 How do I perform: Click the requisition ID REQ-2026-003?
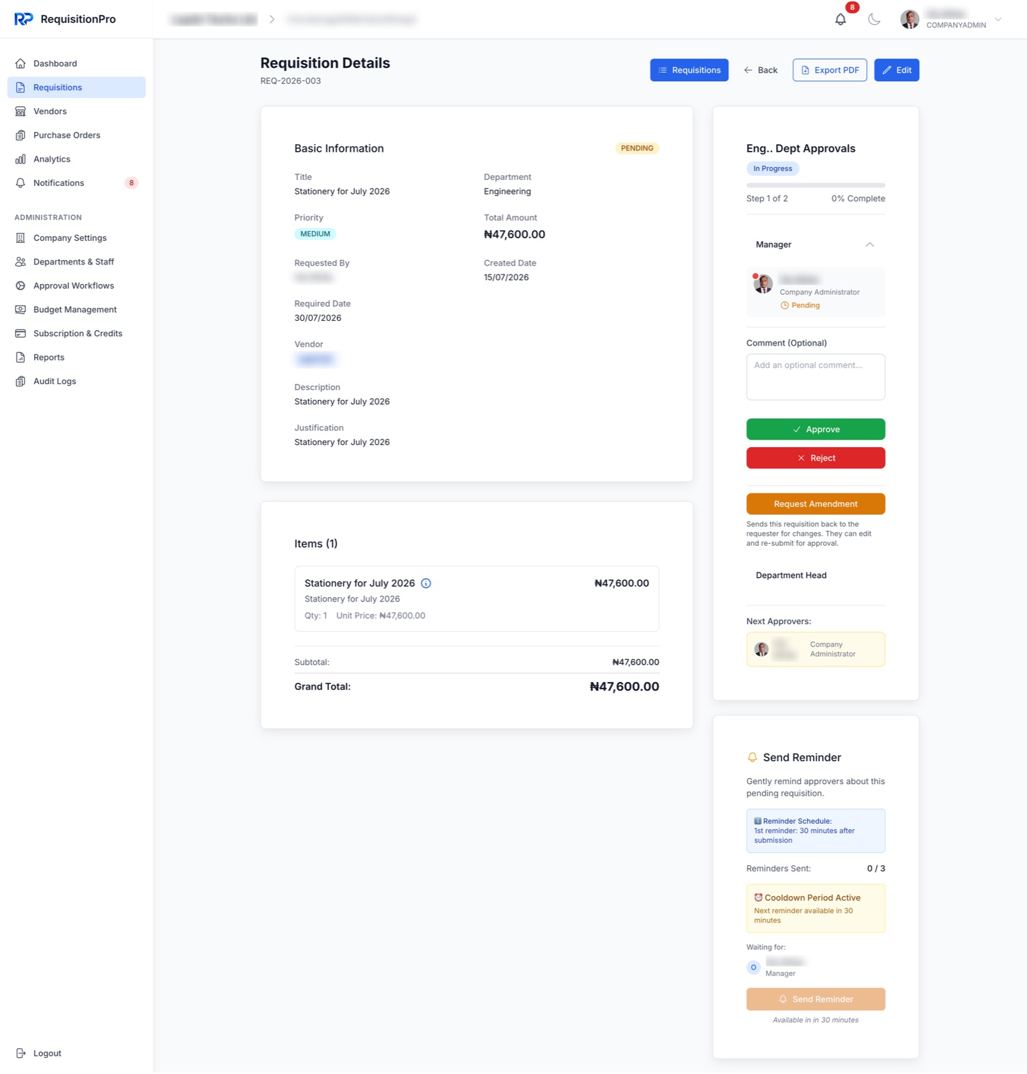tap(291, 81)
